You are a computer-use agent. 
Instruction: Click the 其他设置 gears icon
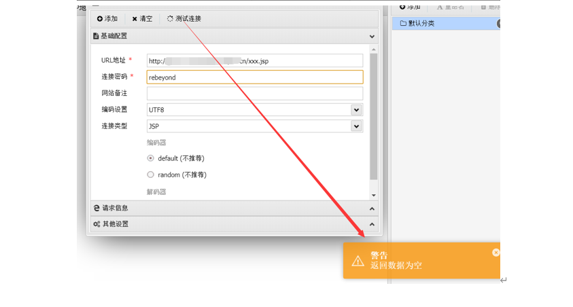[x=97, y=224]
